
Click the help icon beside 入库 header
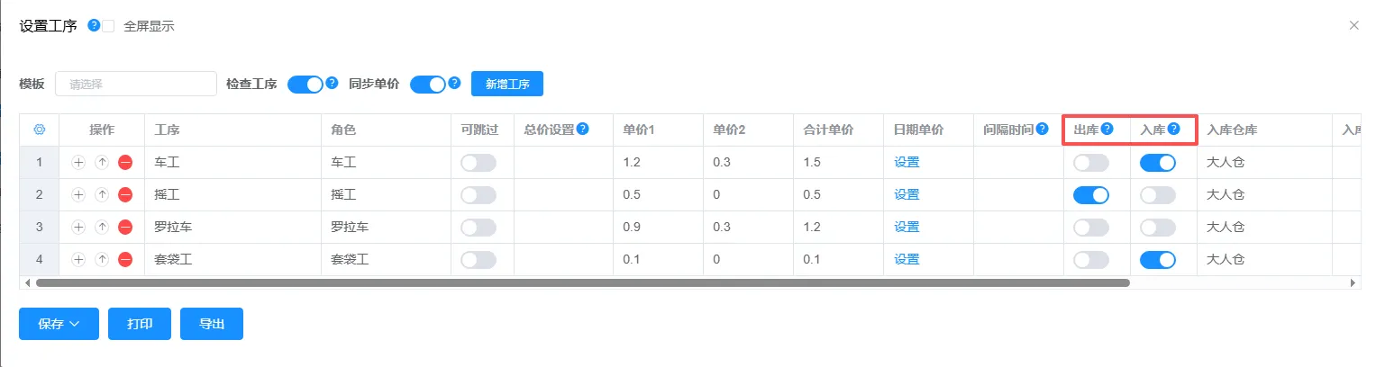coord(1174,129)
